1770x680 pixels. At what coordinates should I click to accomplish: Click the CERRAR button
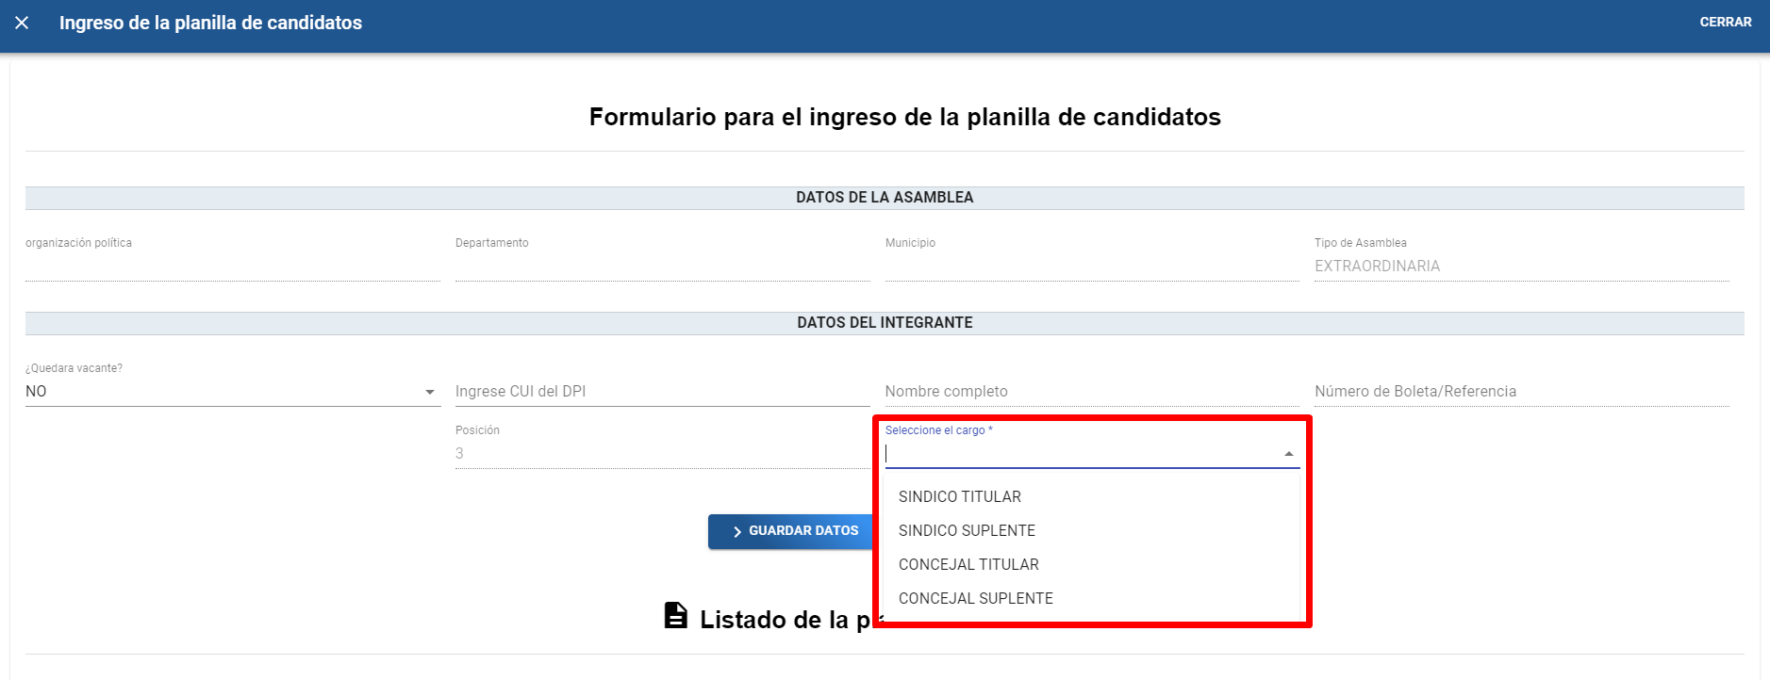point(1725,22)
